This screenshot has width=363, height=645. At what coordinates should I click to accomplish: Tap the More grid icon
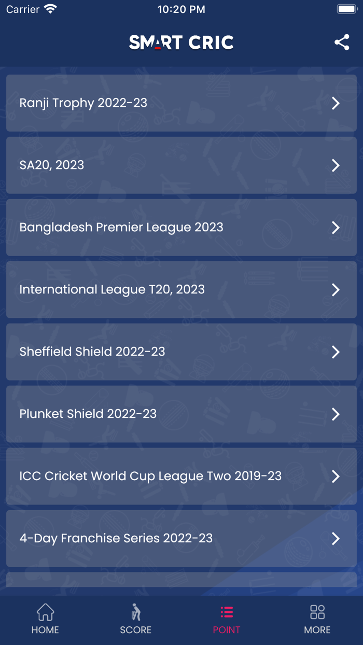(317, 612)
